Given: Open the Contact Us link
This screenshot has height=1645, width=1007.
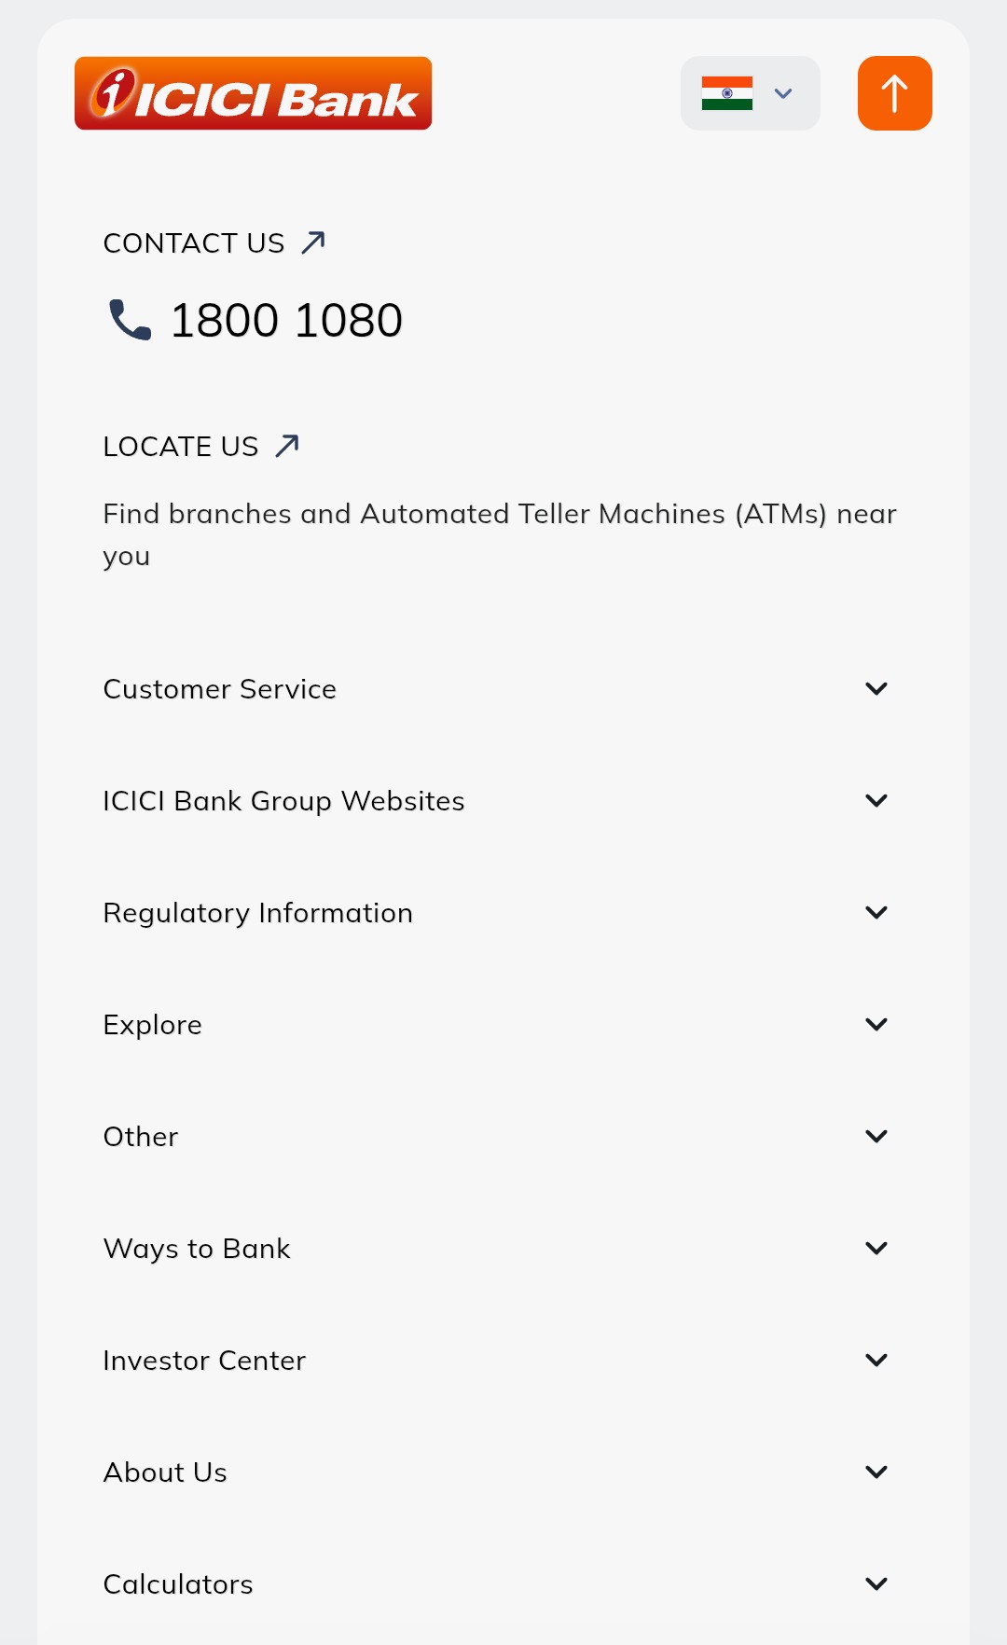Looking at the screenshot, I should [x=194, y=243].
